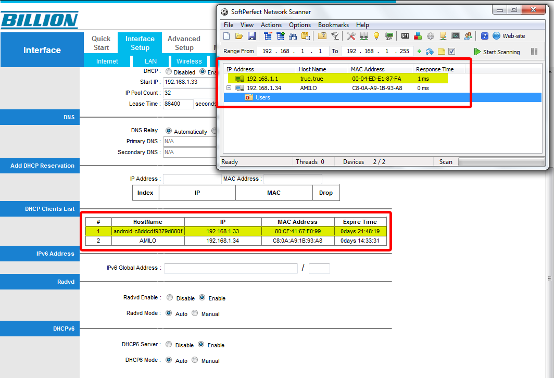Click the Save floppy disk icon
The height and width of the screenshot is (378, 554).
tap(251, 36)
